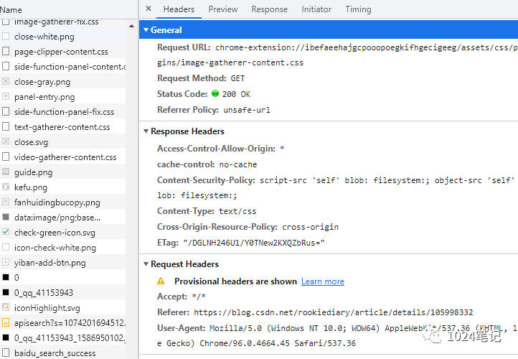Screen dimensions: 518x359
Task: Open the Timing tab
Action: (358, 9)
